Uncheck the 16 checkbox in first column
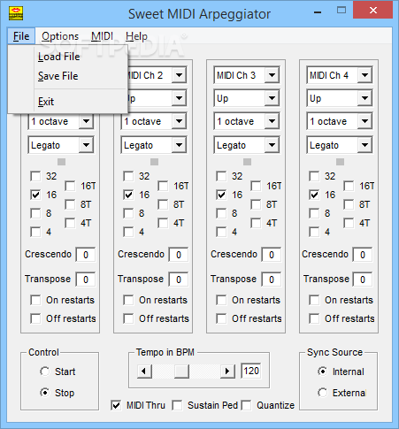 35,195
